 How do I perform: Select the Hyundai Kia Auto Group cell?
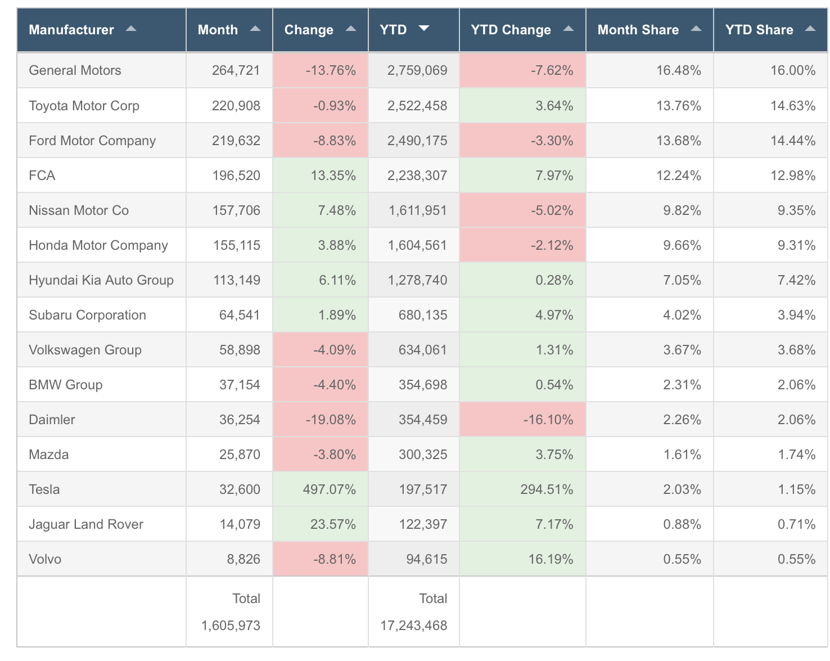pos(101,280)
